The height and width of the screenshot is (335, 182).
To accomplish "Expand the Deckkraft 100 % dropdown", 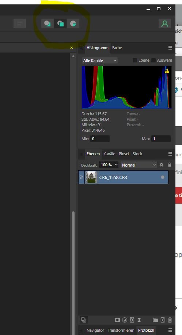I will click(109, 165).
